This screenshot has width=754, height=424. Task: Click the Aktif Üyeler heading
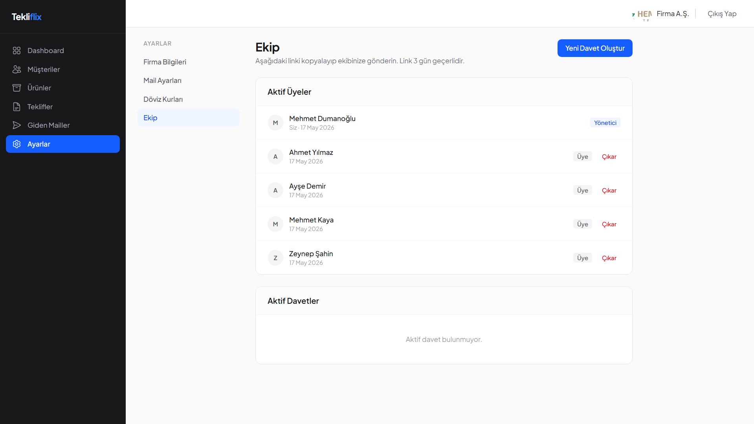[289, 92]
